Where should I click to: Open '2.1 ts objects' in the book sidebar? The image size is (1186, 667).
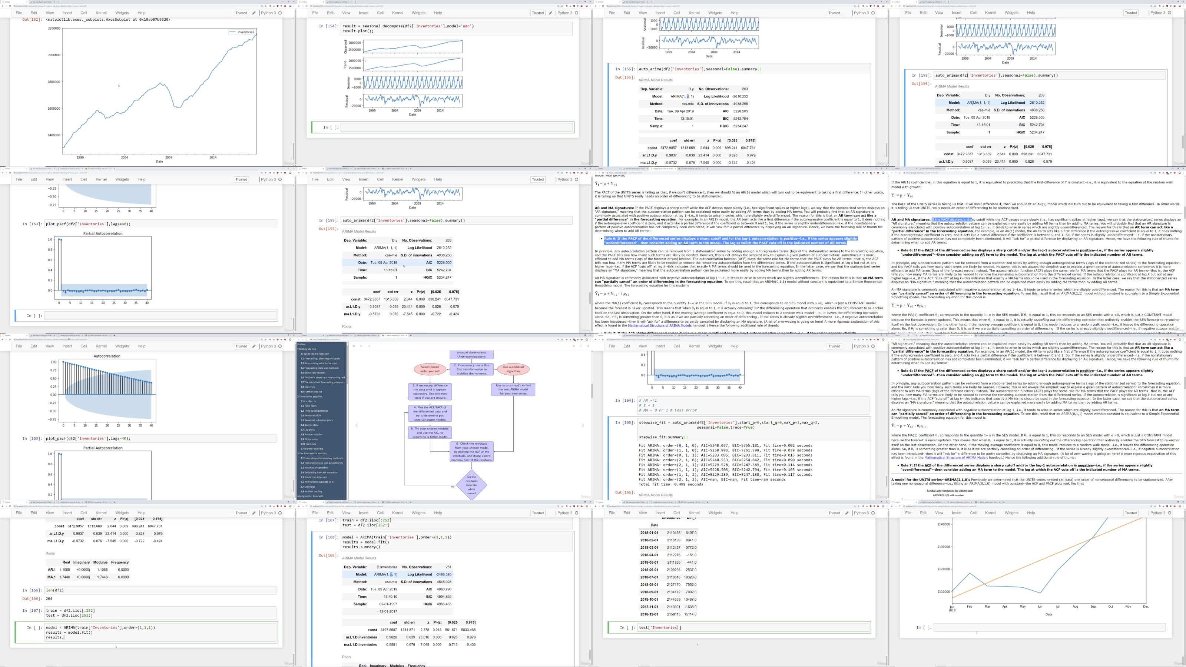point(308,401)
